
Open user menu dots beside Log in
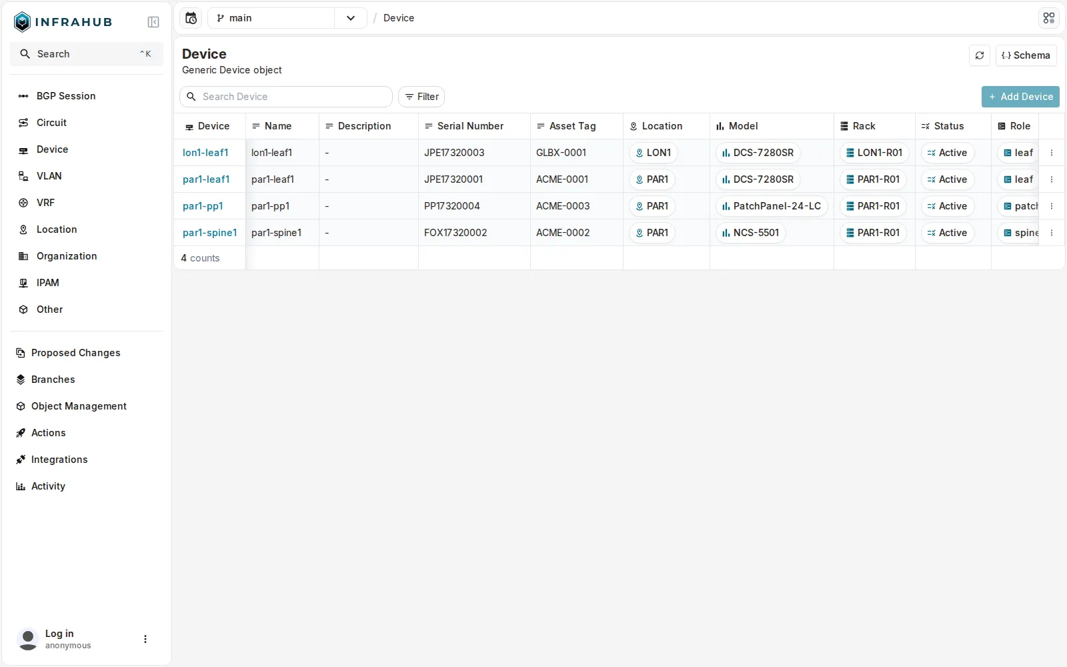tap(145, 639)
